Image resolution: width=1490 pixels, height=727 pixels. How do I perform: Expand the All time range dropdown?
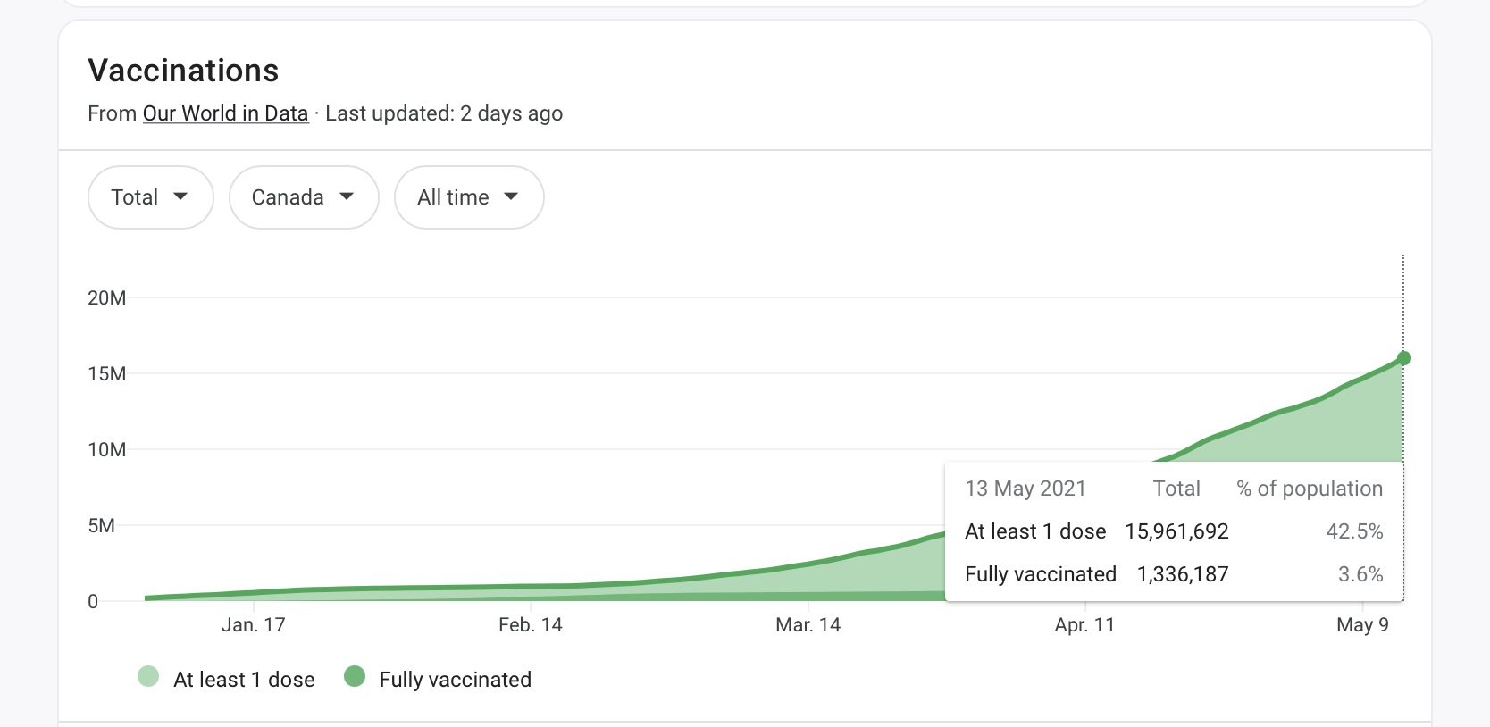[x=468, y=197]
